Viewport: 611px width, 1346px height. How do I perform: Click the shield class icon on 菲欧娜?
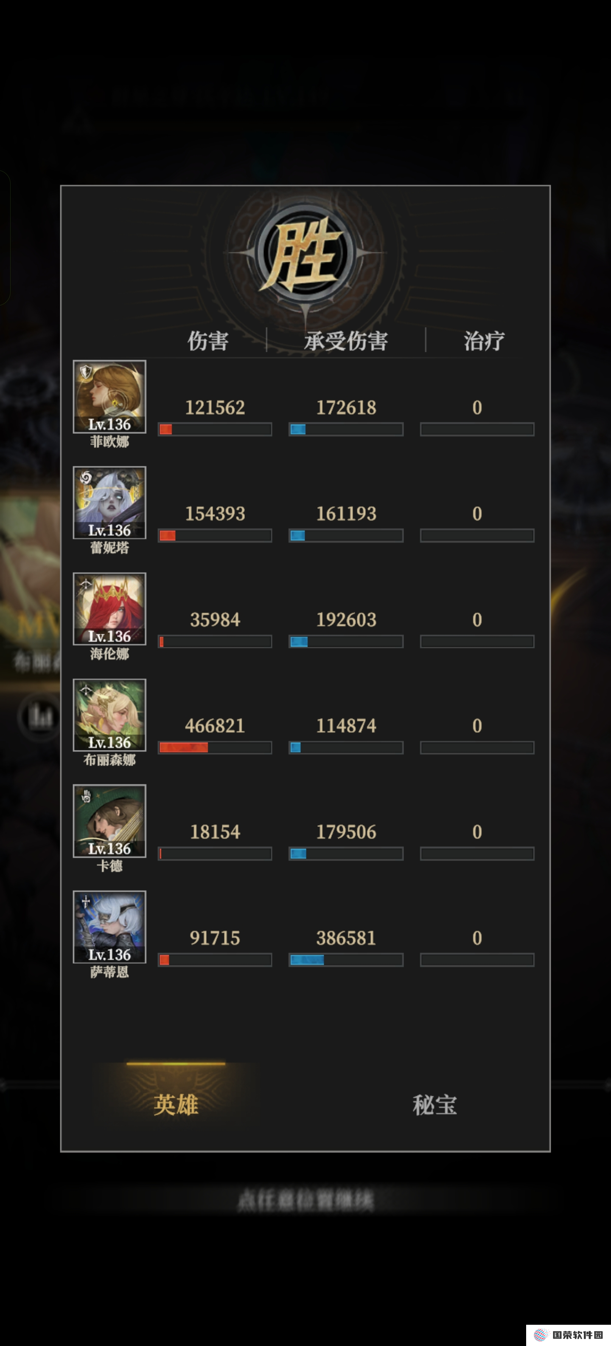[86, 371]
